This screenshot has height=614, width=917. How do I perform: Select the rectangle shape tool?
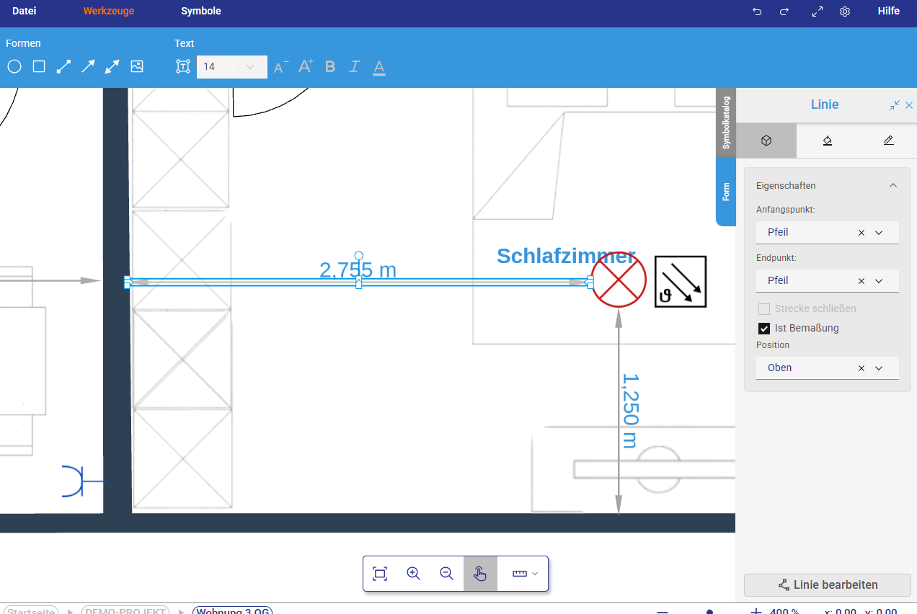pos(39,67)
